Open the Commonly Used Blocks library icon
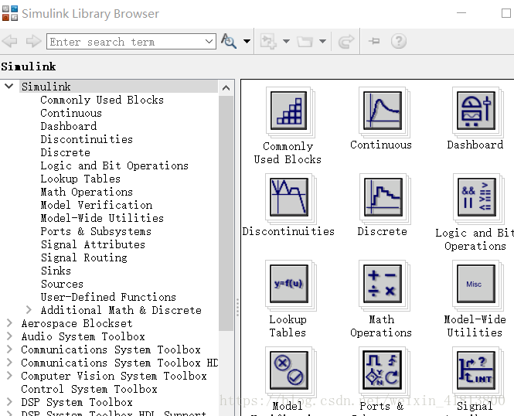Image resolution: width=514 pixels, height=416 pixels. click(x=288, y=111)
